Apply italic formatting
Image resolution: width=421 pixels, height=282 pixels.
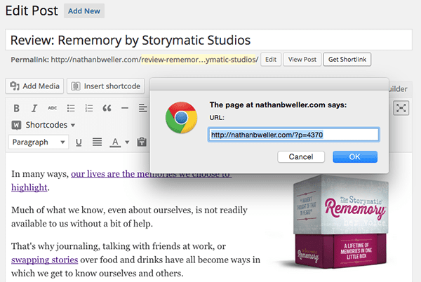coord(34,108)
